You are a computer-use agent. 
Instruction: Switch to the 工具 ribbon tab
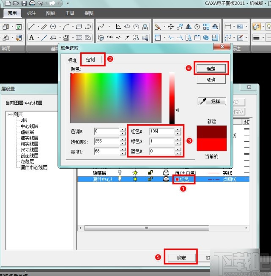[x=70, y=13]
